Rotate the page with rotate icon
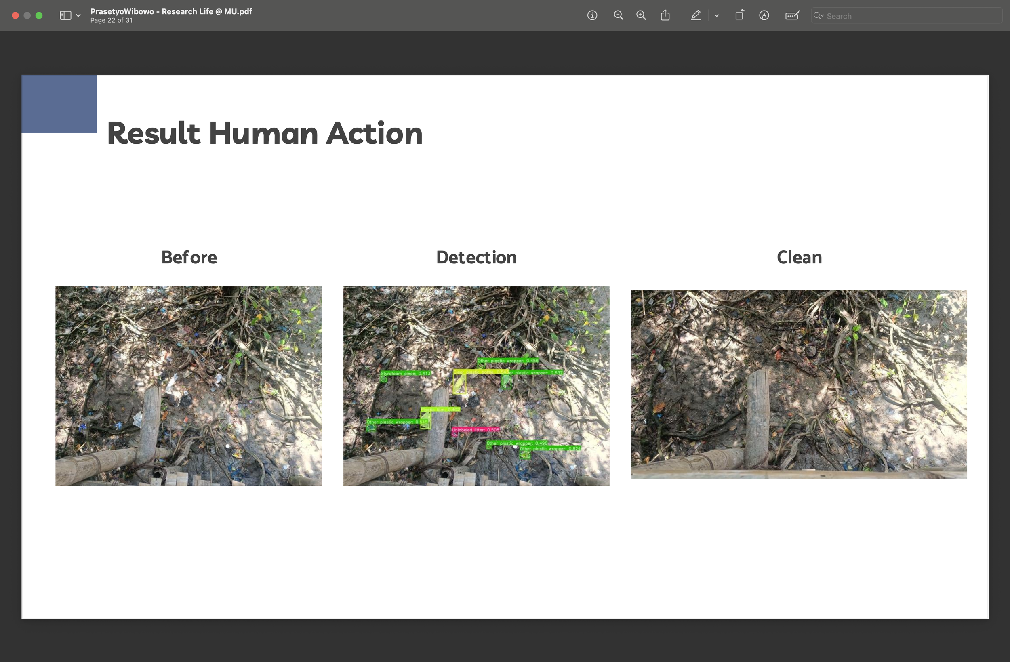 (x=740, y=16)
